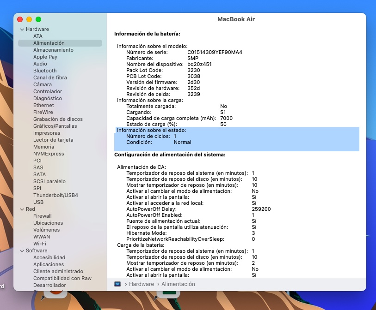
Task: Open Thunderbolt/USB4 details
Action: [55, 195]
